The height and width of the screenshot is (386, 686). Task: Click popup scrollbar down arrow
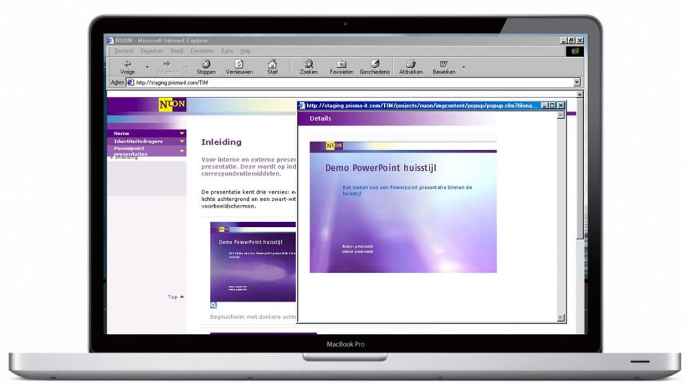[x=561, y=318]
